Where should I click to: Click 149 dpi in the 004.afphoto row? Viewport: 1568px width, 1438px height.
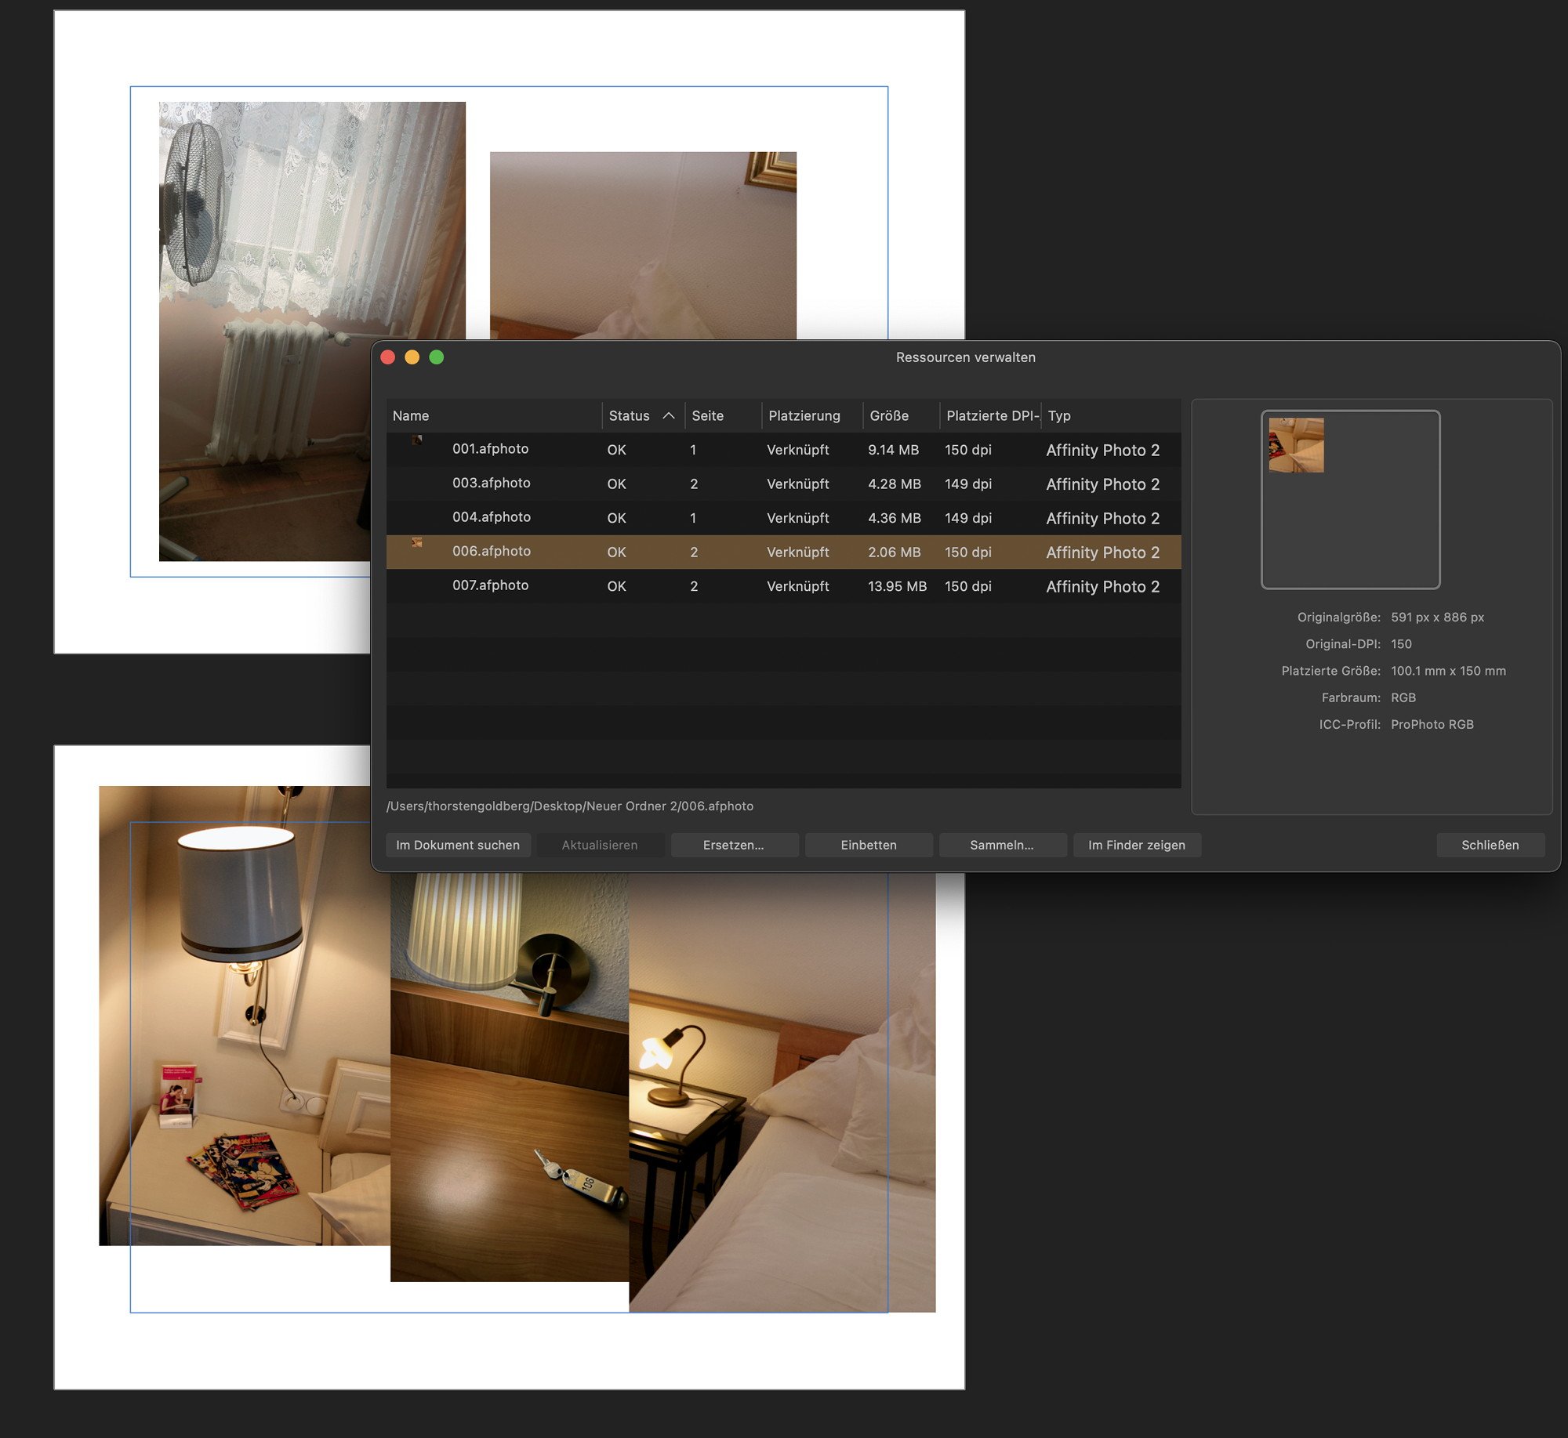click(967, 518)
